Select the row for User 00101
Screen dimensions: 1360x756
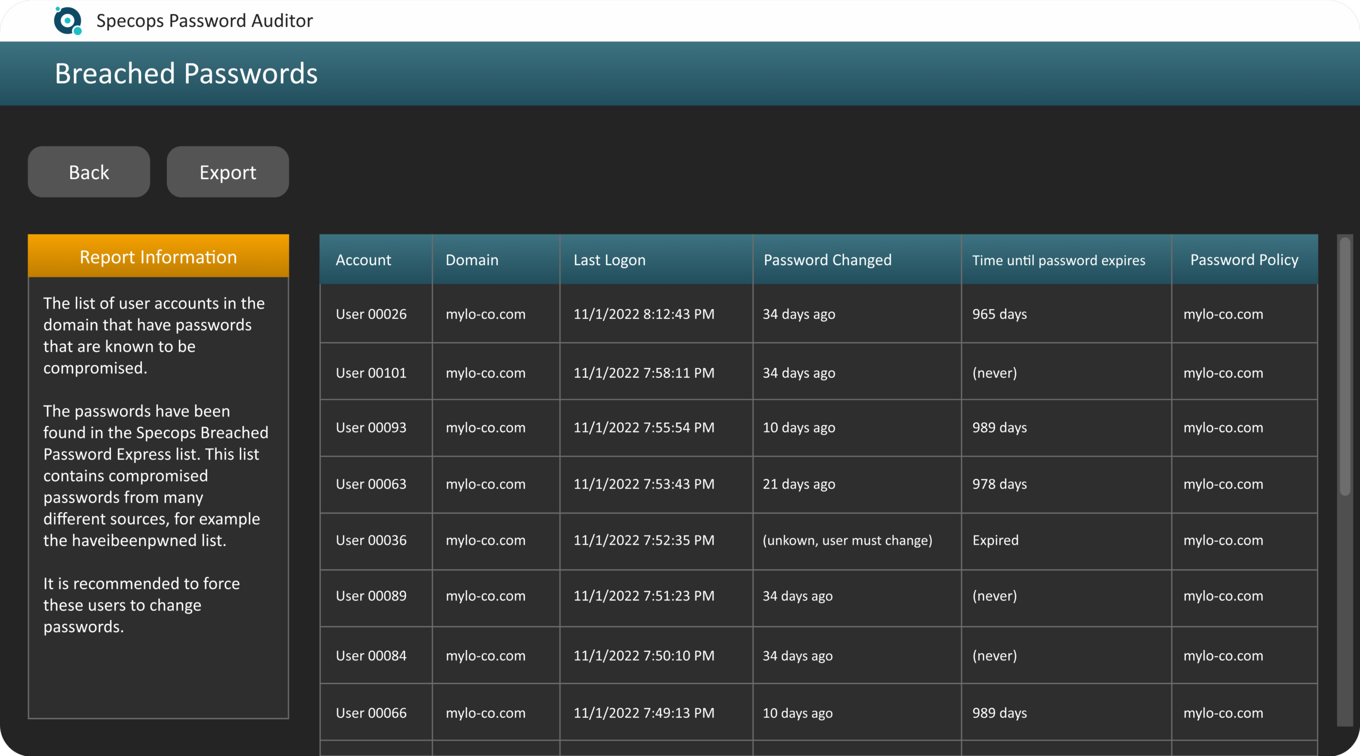click(x=371, y=372)
